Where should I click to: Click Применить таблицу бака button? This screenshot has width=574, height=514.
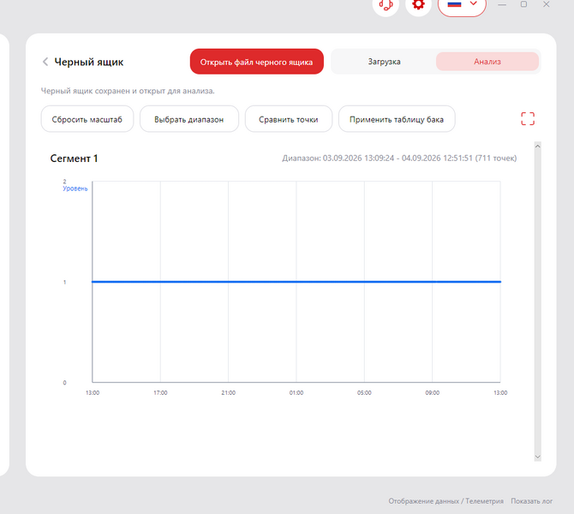pyautogui.click(x=397, y=119)
